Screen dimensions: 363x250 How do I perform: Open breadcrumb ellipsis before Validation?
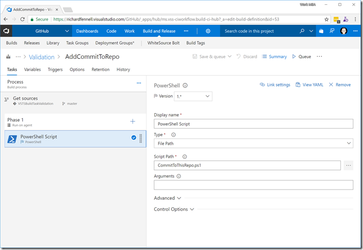(x=18, y=57)
